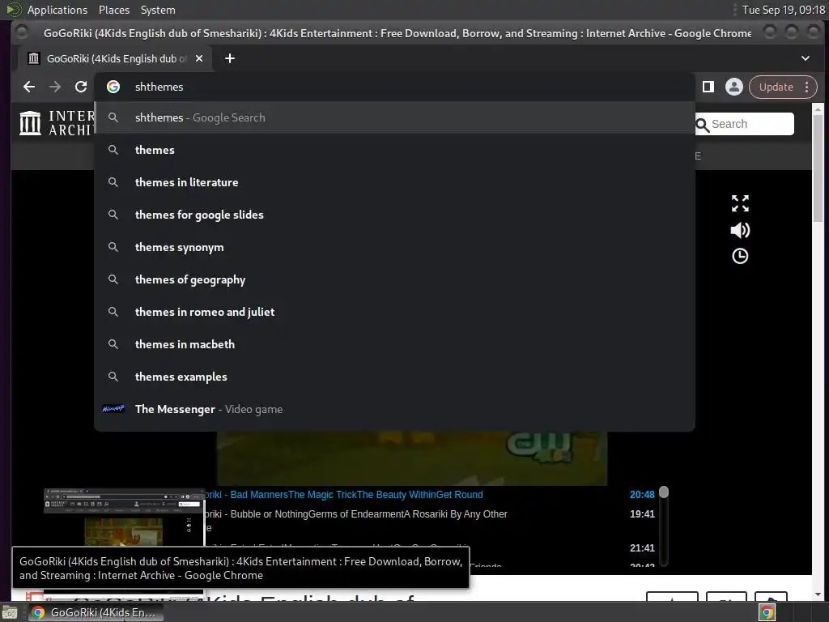Go back with the browser back arrow

point(29,87)
